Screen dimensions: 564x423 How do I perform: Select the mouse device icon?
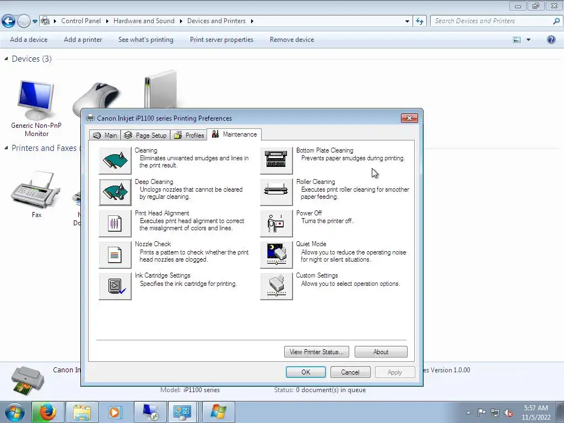pos(96,98)
